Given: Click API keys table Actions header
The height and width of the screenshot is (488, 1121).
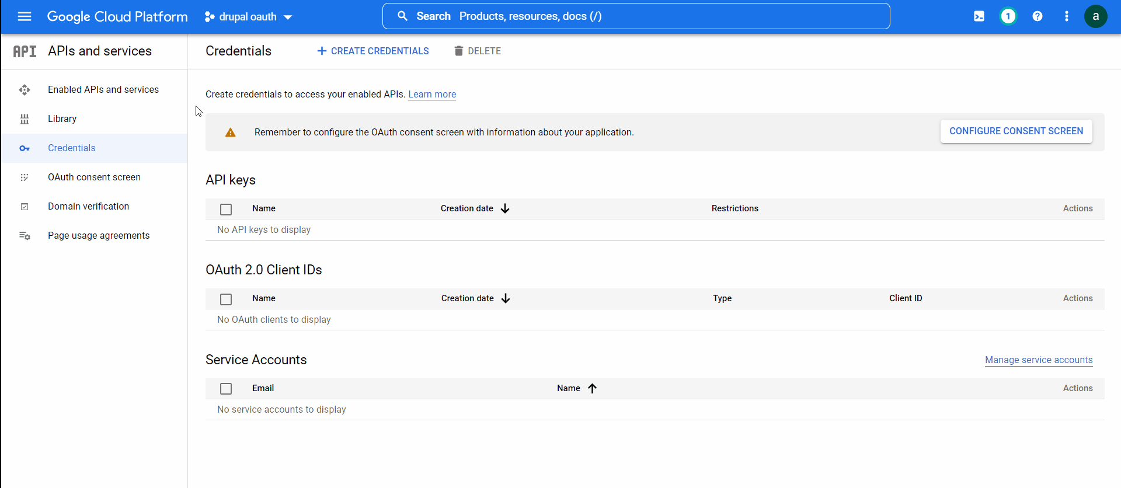Looking at the screenshot, I should 1078,208.
